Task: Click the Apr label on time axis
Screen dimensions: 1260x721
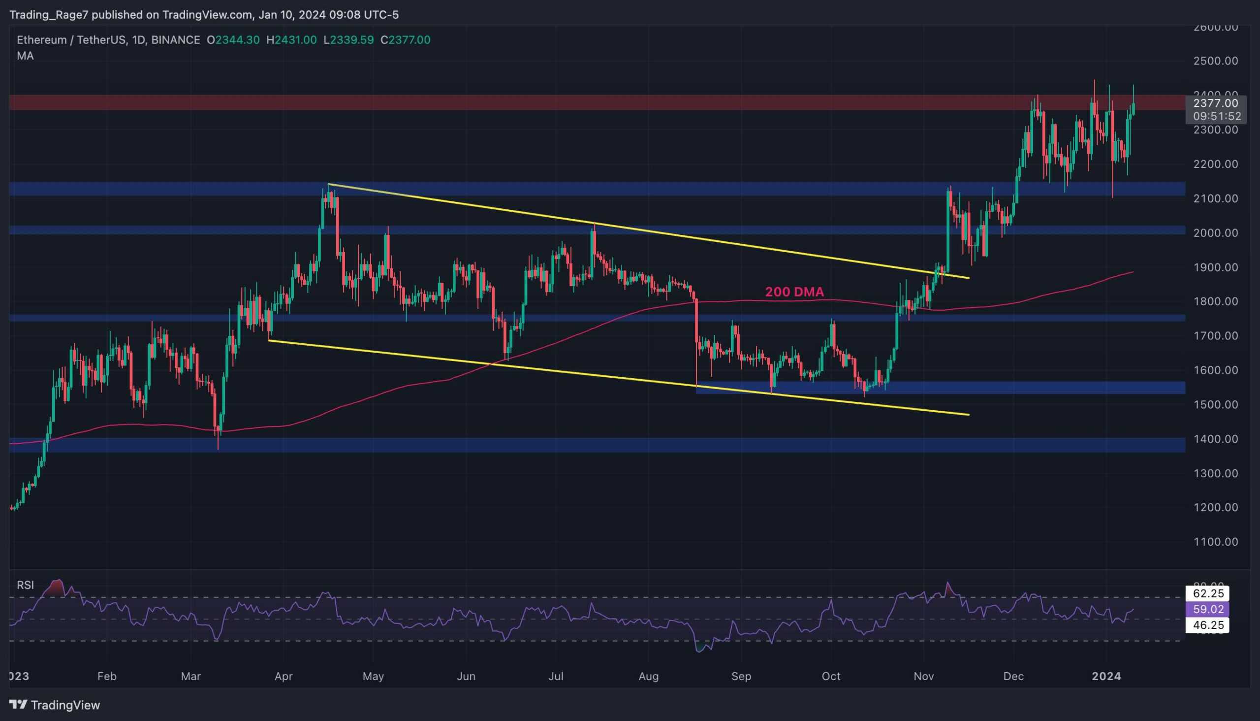Action: click(283, 677)
